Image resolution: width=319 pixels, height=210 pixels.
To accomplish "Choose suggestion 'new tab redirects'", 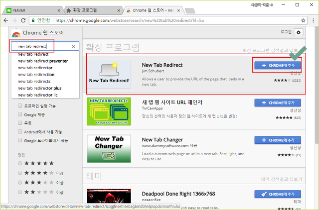I will [x=34, y=81].
